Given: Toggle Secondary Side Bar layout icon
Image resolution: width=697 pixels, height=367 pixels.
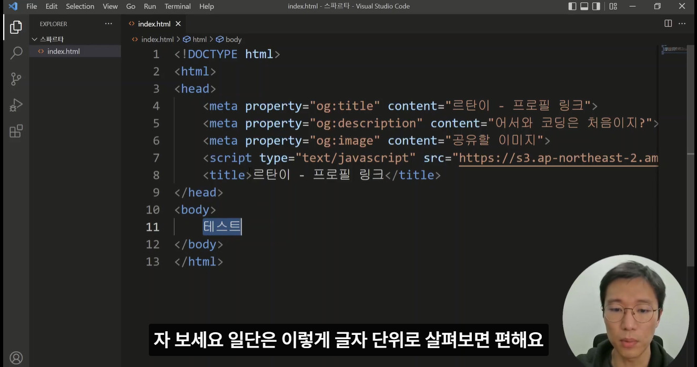Looking at the screenshot, I should 596,6.
